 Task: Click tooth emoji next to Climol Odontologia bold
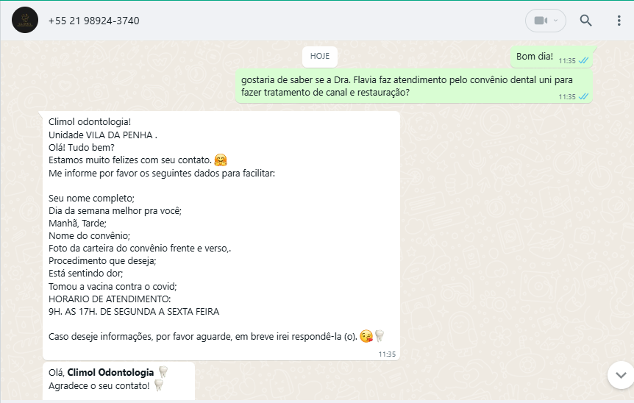click(x=163, y=372)
